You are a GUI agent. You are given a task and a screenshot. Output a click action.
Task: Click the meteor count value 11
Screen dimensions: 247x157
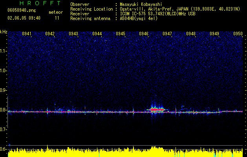tap(57, 18)
